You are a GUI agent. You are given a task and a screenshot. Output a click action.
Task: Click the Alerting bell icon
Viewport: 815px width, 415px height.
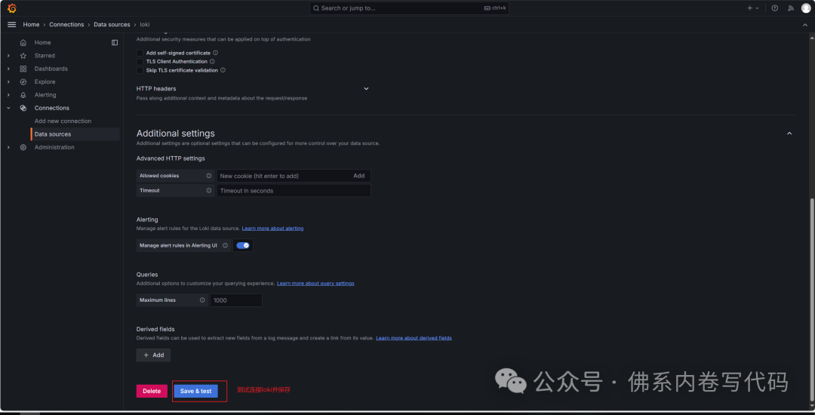[x=23, y=95]
